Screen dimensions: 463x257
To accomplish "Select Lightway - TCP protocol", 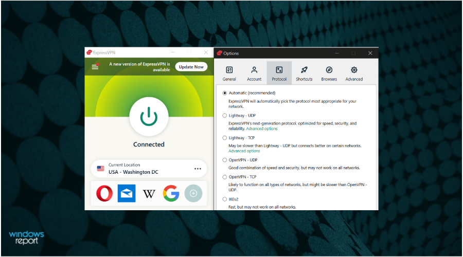I will pos(225,138).
